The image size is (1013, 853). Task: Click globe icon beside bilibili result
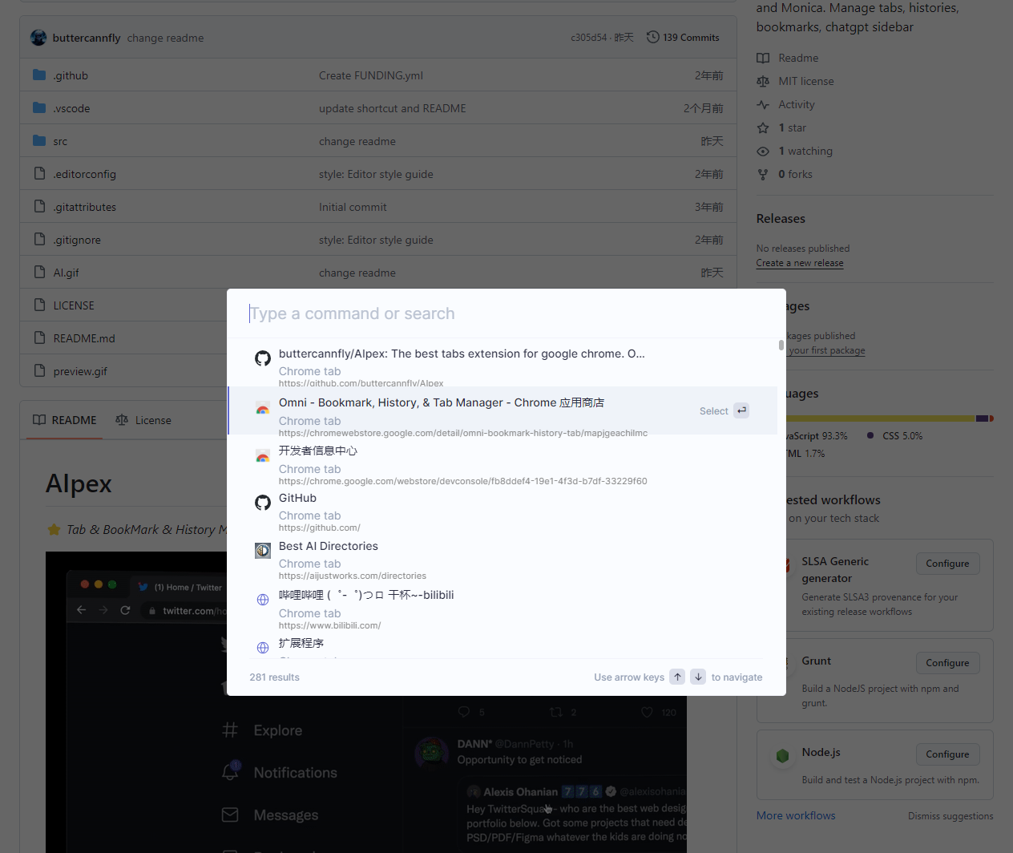[263, 600]
